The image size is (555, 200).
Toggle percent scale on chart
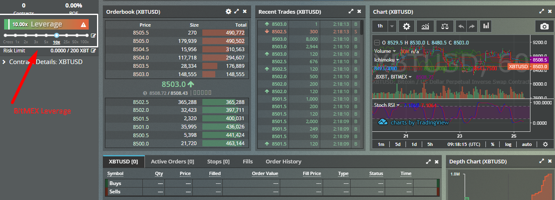pos(493,144)
